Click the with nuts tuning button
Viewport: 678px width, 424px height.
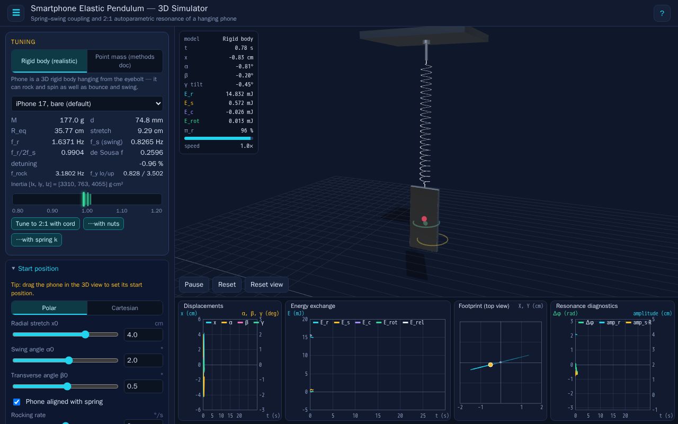tap(103, 224)
